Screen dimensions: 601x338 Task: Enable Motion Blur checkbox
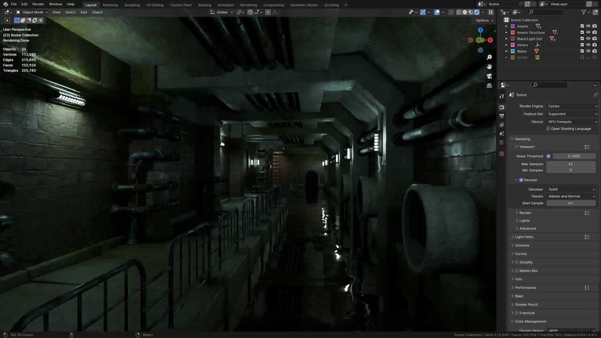(x=517, y=271)
